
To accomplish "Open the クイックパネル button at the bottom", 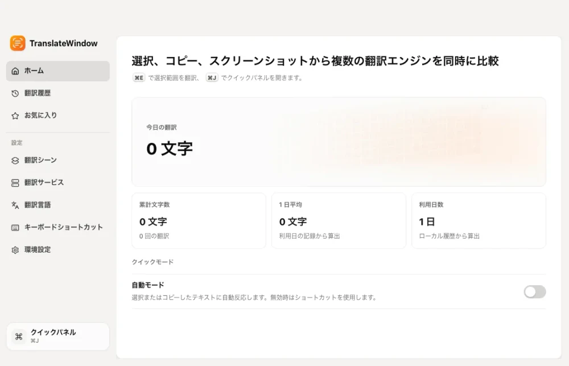I will [58, 336].
